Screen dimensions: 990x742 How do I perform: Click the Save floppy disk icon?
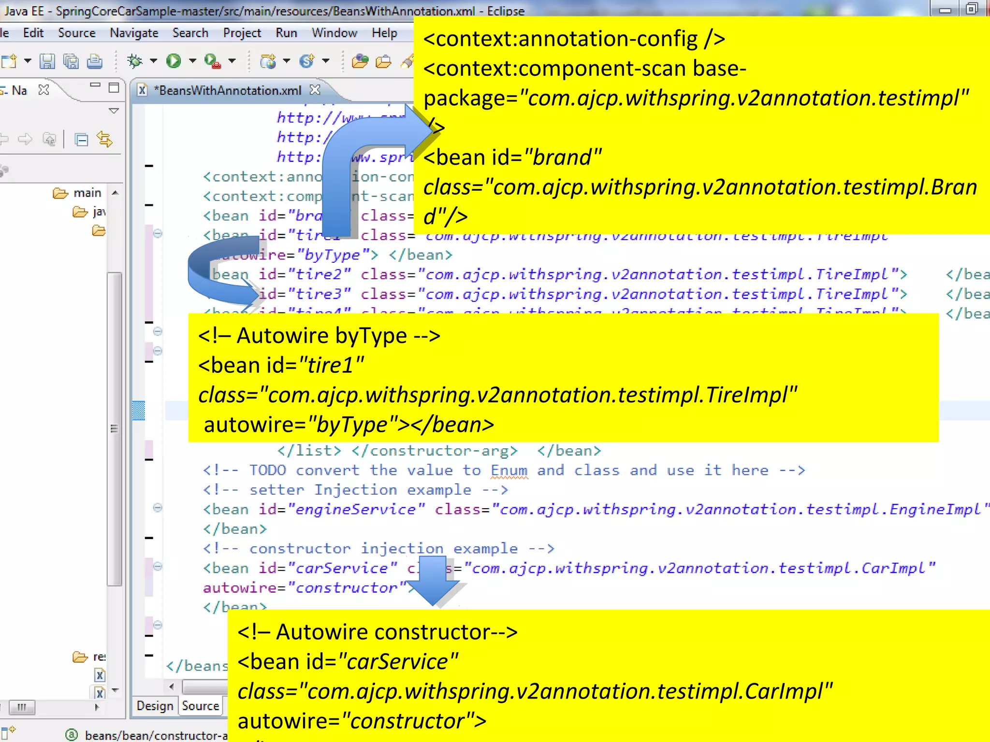47,61
